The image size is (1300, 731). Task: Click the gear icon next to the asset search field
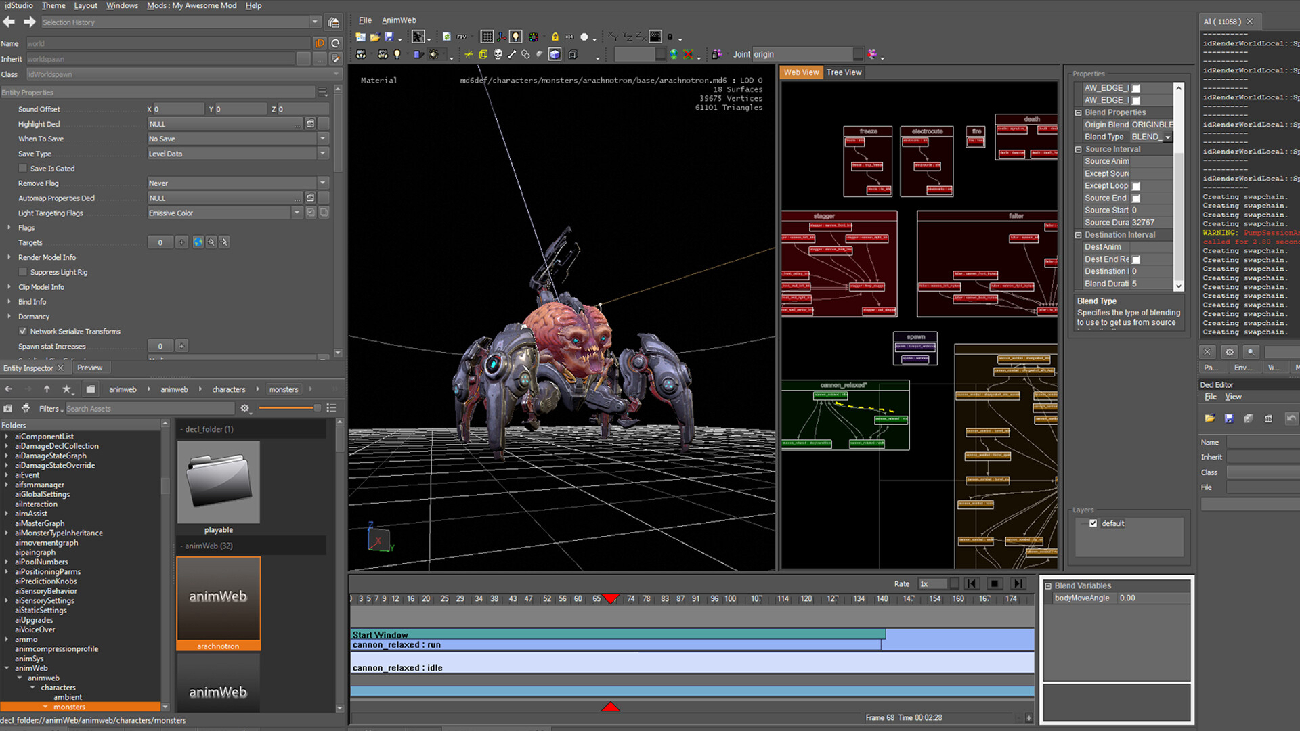tap(245, 407)
